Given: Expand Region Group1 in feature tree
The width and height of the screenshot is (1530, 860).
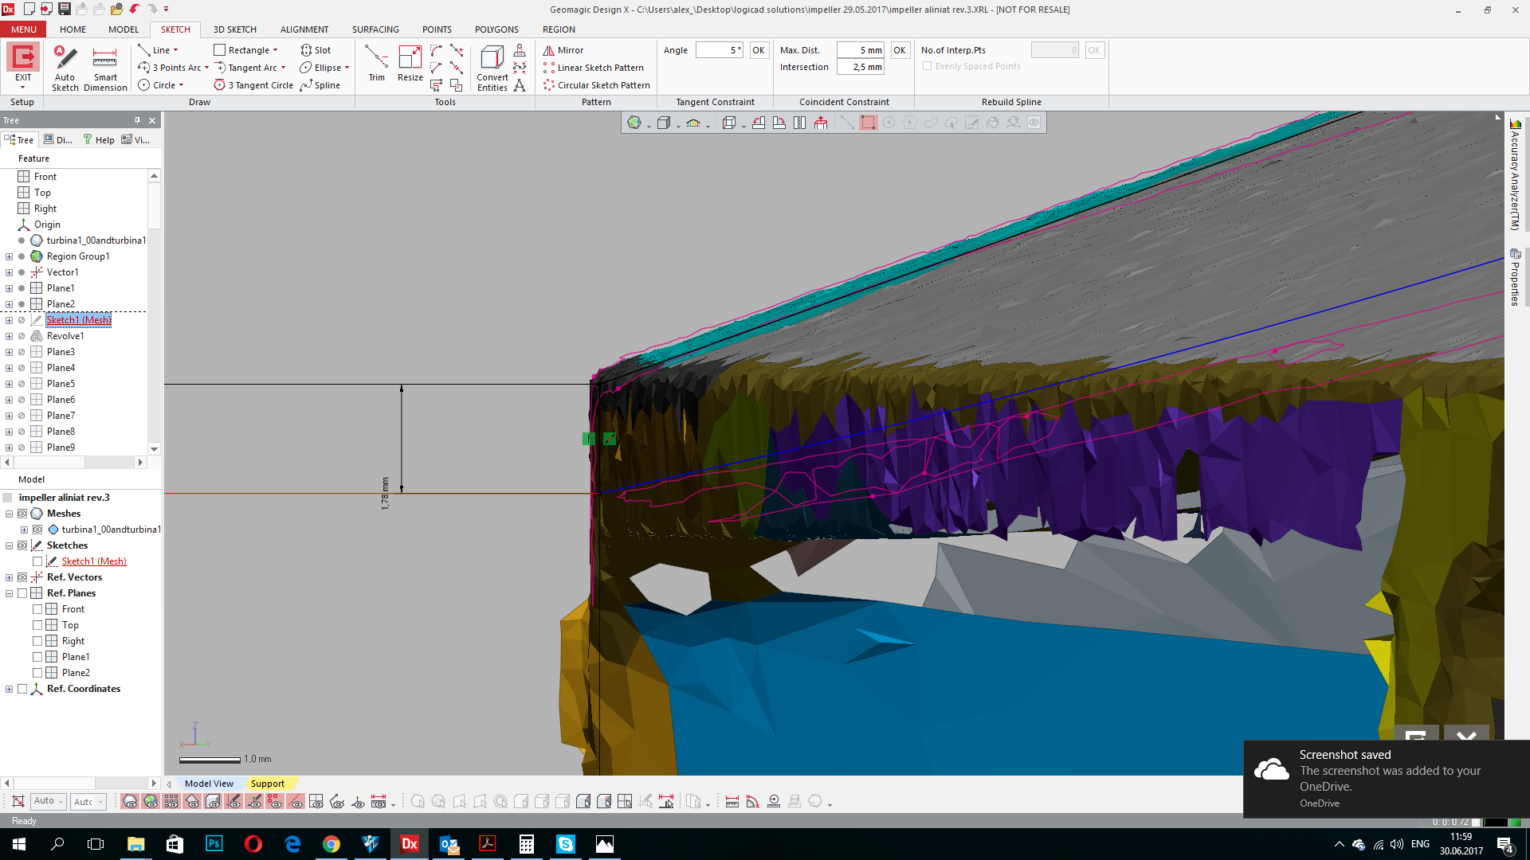Looking at the screenshot, I should 9,256.
